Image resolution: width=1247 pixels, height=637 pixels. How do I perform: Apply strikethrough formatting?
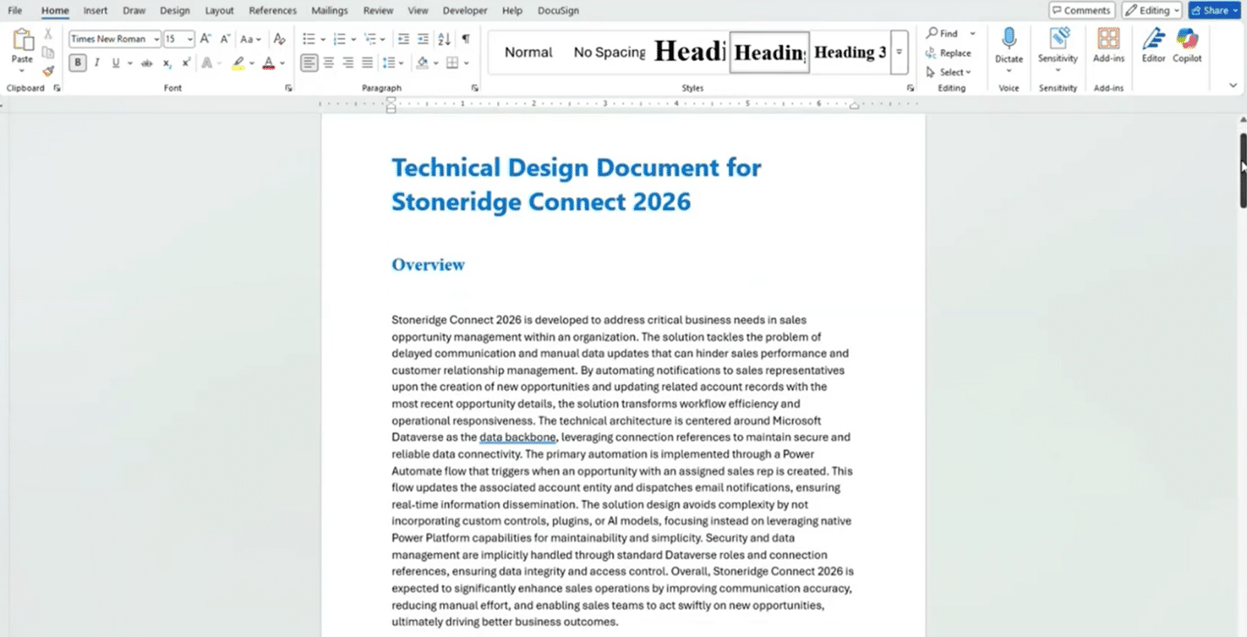pos(147,63)
